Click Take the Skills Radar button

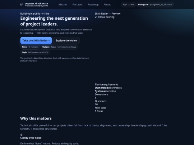(36, 40)
